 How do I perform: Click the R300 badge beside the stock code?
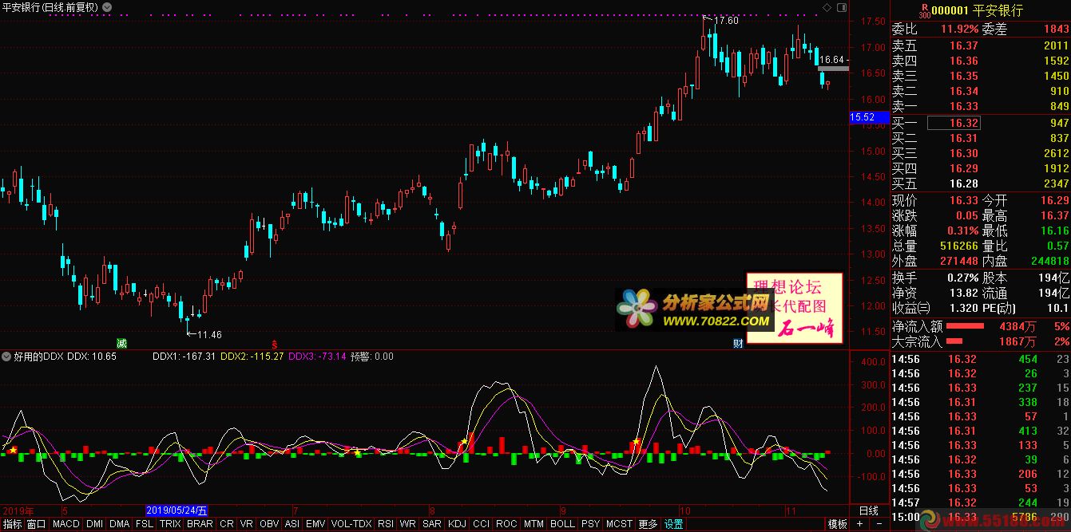(x=924, y=10)
